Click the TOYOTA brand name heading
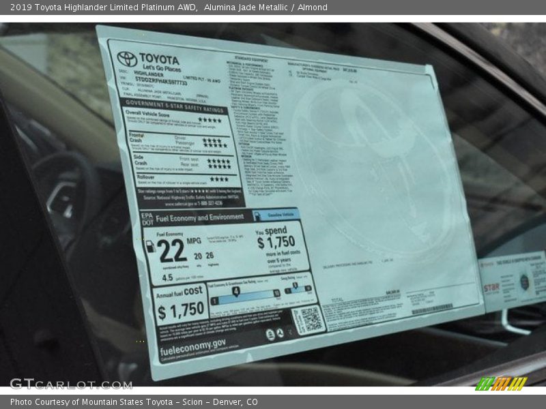 pyautogui.click(x=159, y=59)
